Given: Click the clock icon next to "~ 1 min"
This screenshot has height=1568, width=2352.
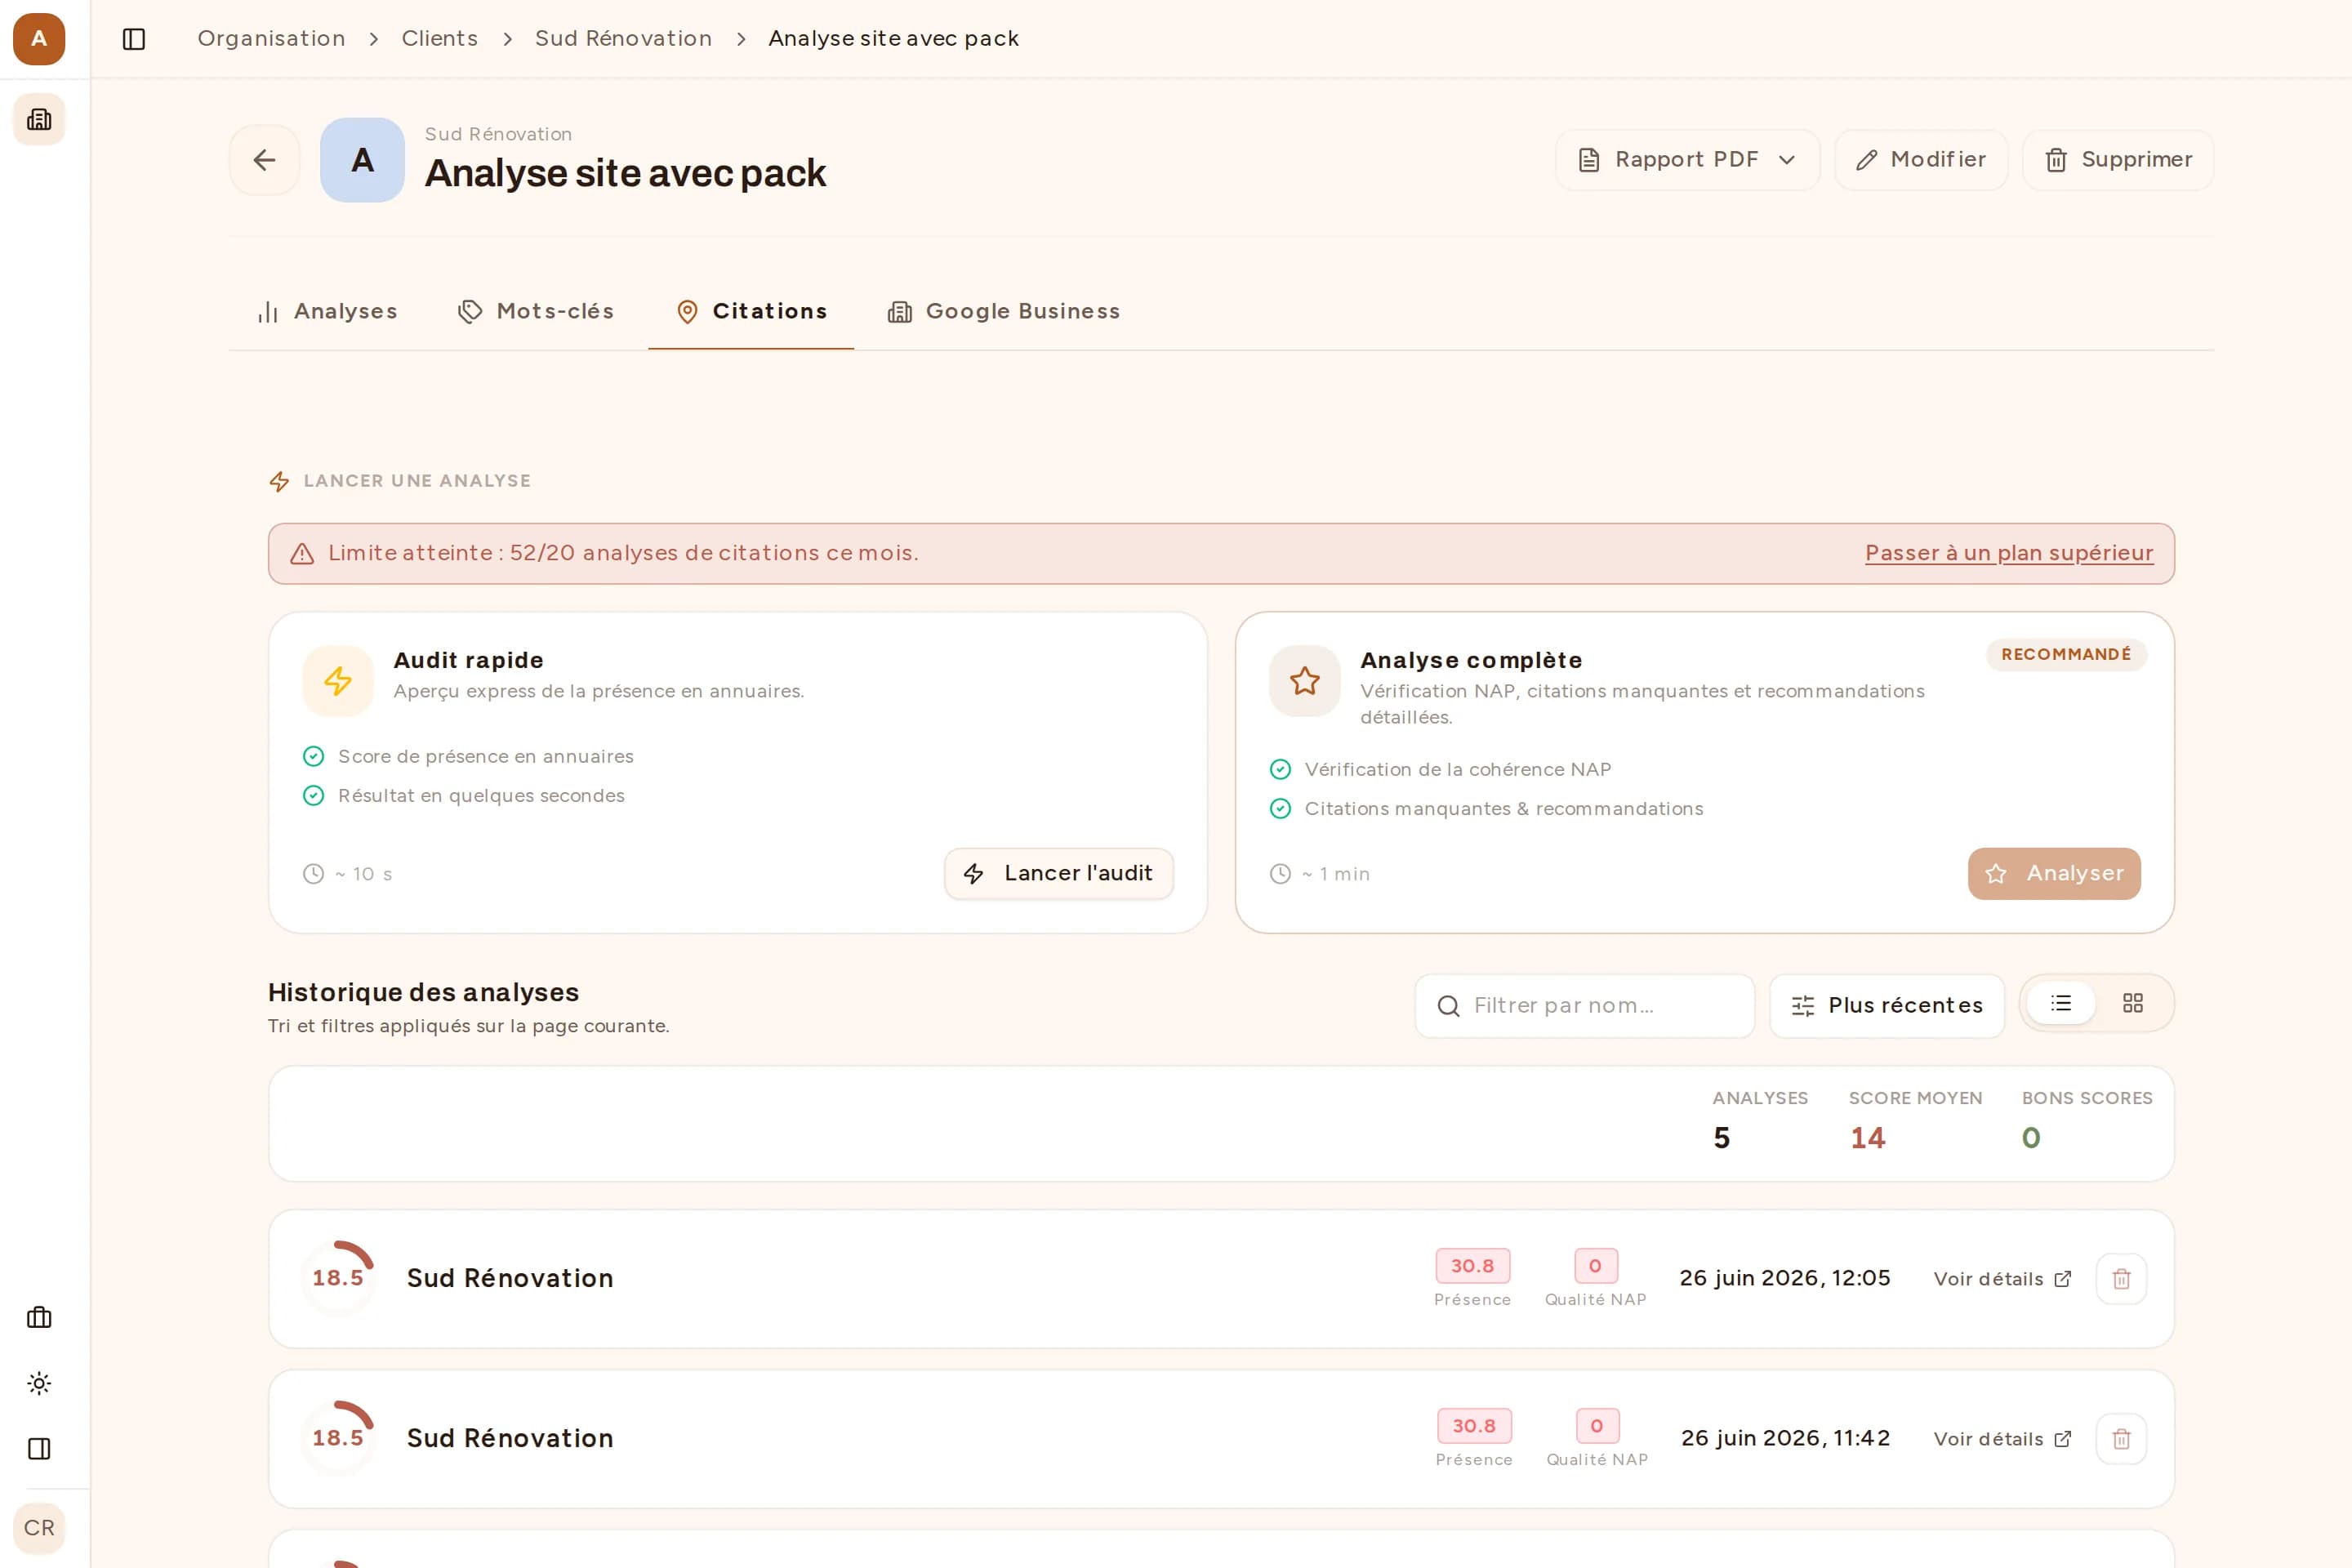Looking at the screenshot, I should (x=1280, y=874).
